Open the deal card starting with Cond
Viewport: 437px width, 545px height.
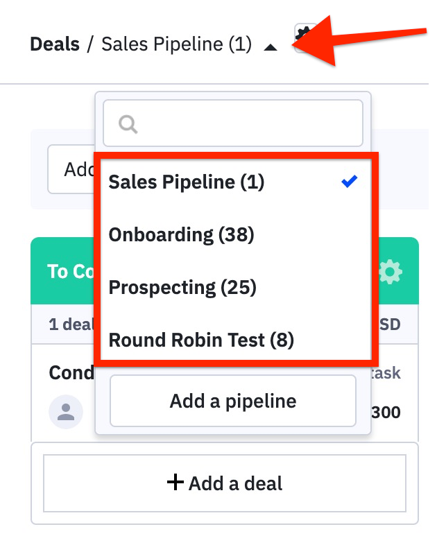[71, 373]
